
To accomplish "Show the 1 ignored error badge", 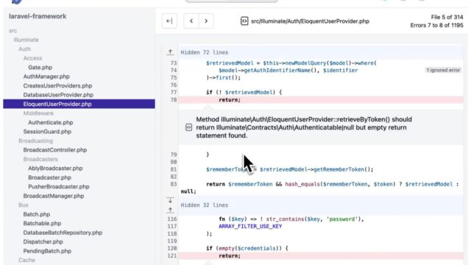I will pos(443,70).
